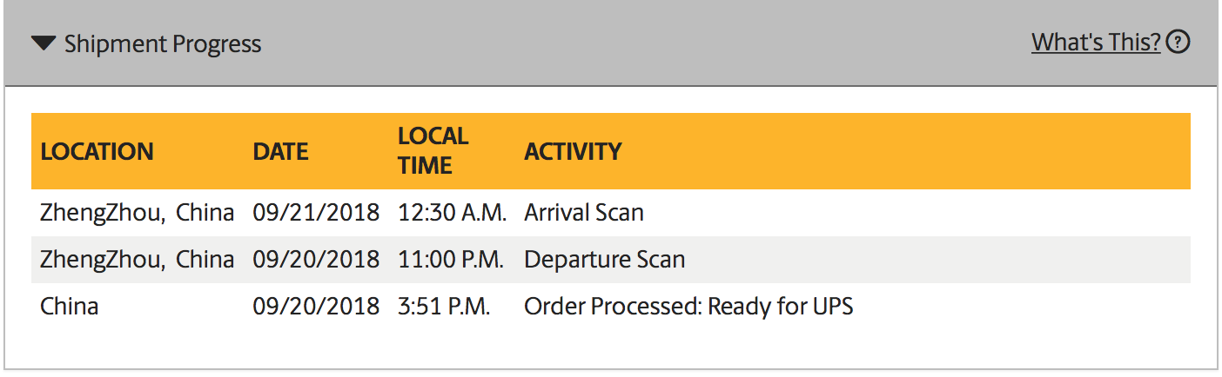Screen dimensions: 1222x377
Task: Click the 11:00 P.M. time cell
Action: [451, 260]
